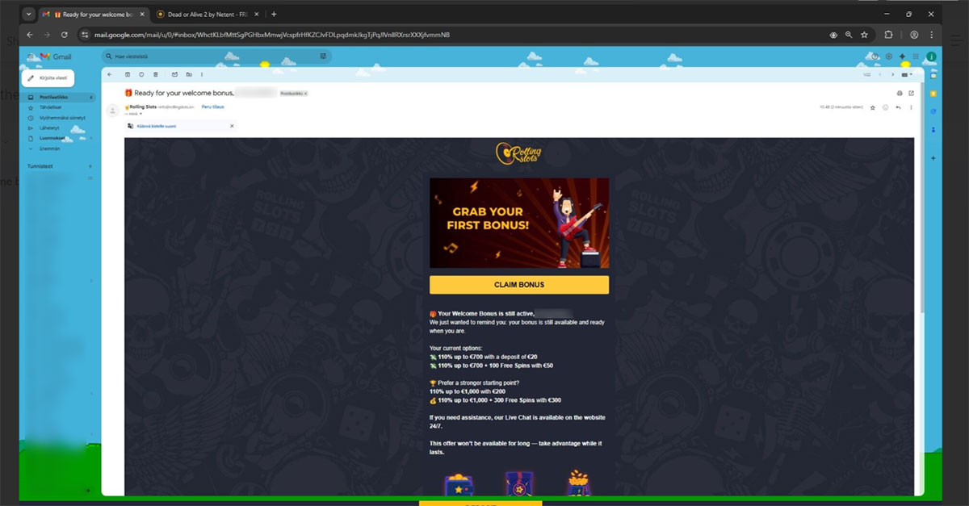Open Chrome zoom magnifier icon
This screenshot has width=969, height=506.
(849, 35)
